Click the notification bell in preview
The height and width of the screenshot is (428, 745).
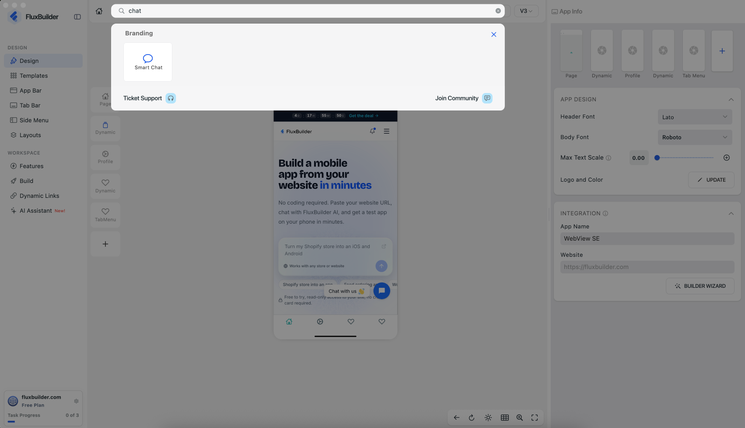click(x=373, y=131)
